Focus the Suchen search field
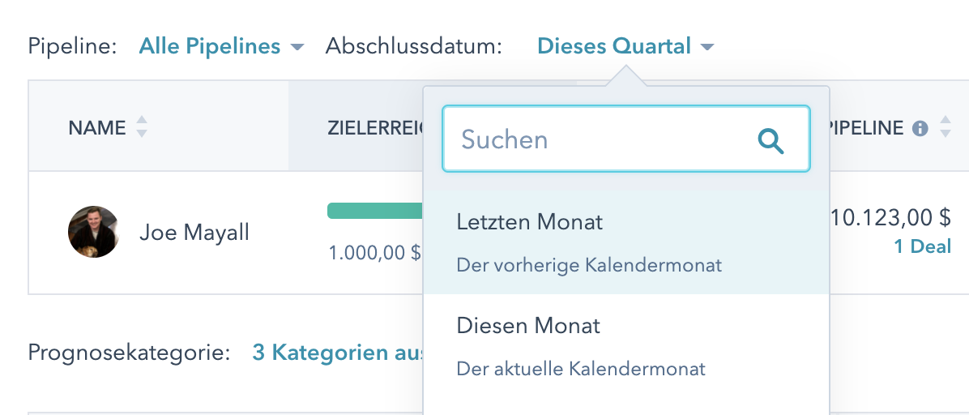Image resolution: width=969 pixels, height=415 pixels. pos(600,139)
